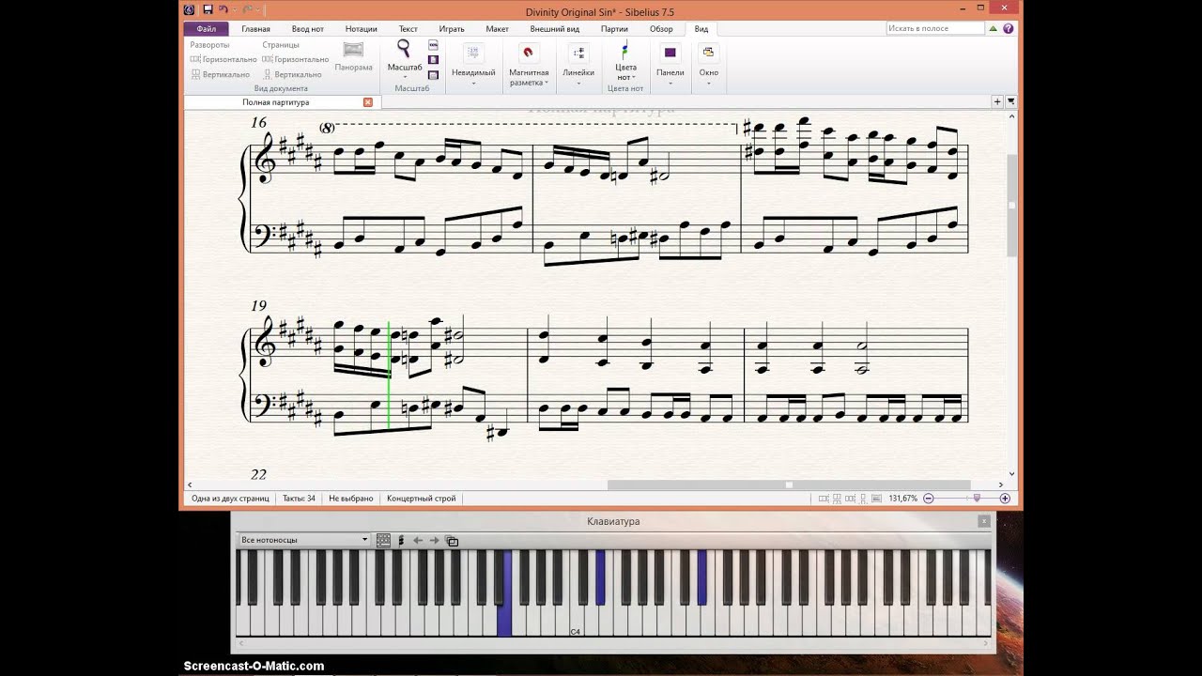1202x676 pixels.
Task: Click the Undo arrow in title bar
Action: click(x=223, y=9)
